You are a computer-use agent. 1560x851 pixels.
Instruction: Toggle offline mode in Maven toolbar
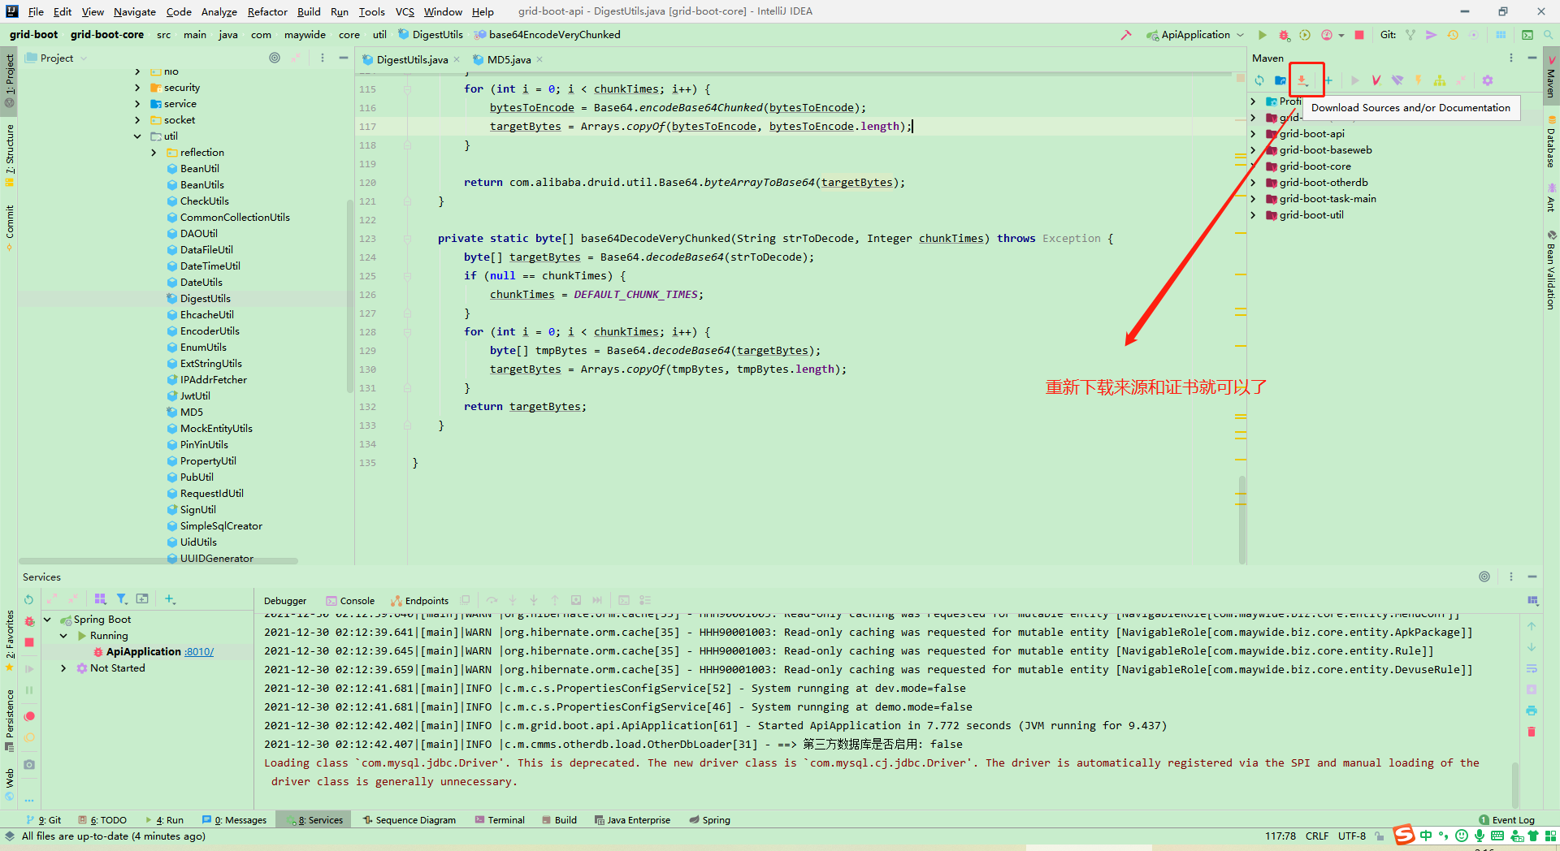pos(1398,80)
